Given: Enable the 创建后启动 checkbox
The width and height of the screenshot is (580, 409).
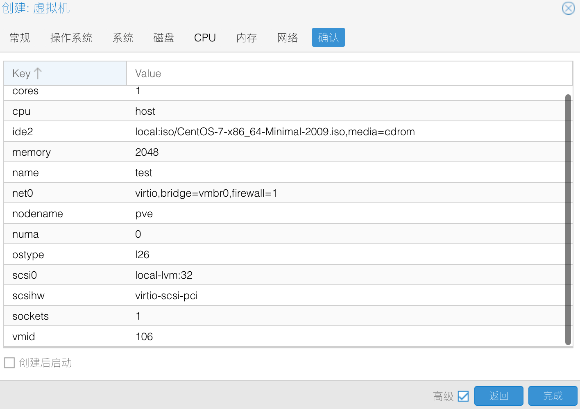Looking at the screenshot, I should coord(9,363).
